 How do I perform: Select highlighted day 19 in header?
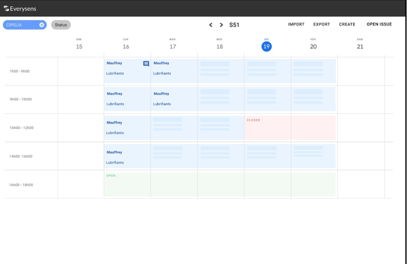click(266, 47)
